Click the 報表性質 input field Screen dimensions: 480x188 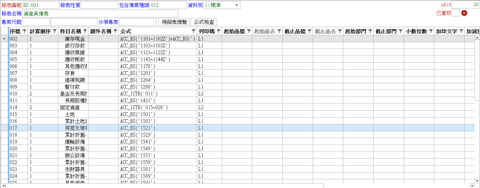pos(99,5)
